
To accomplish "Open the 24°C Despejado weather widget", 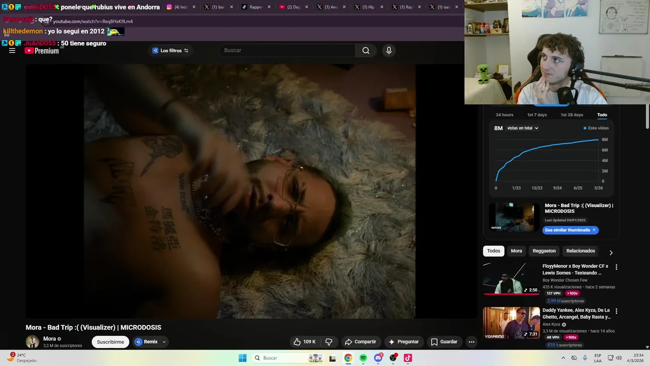I will 22,358.
